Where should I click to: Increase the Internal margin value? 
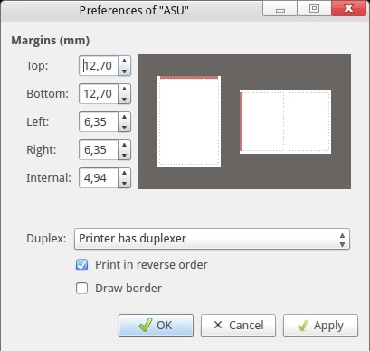tap(124, 173)
